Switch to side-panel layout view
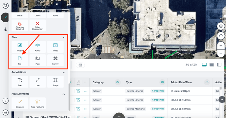Screen dimensions: 226x118 pyautogui.click(x=219, y=65)
